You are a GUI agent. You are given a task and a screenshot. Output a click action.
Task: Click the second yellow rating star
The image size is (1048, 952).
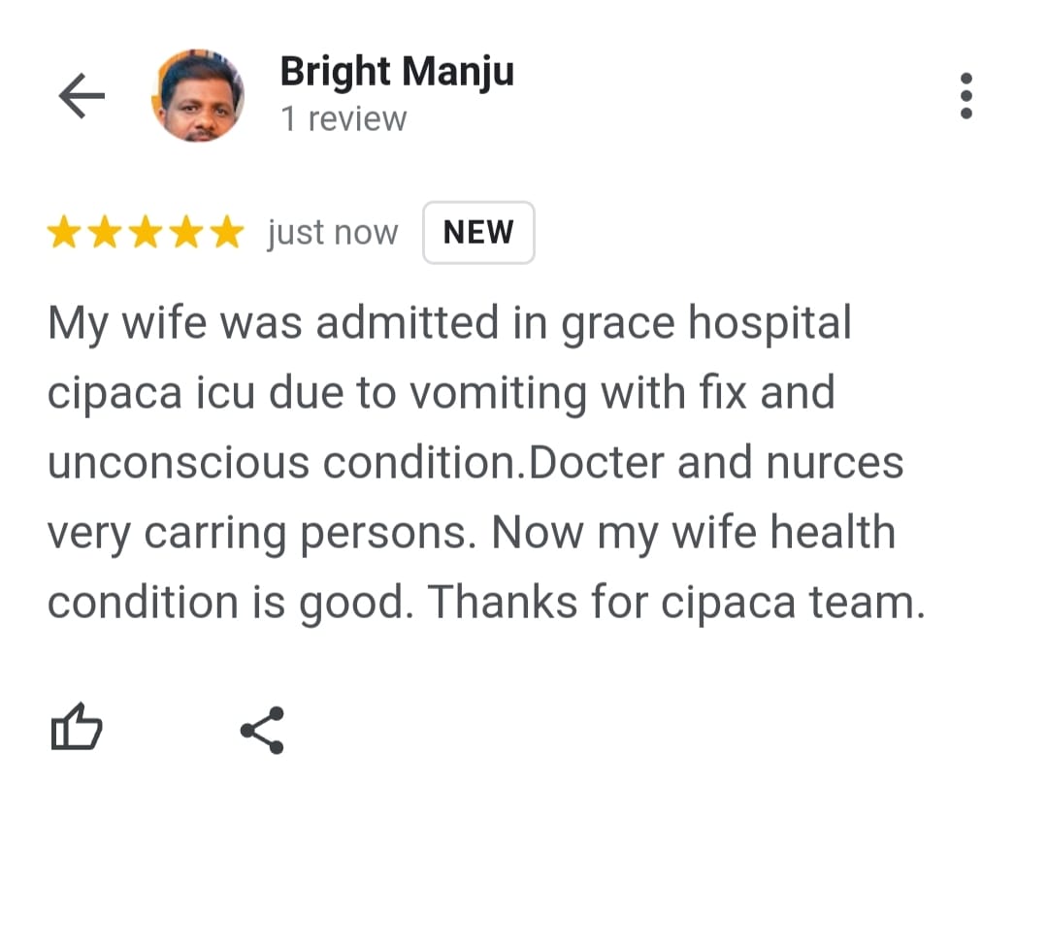[x=105, y=233]
